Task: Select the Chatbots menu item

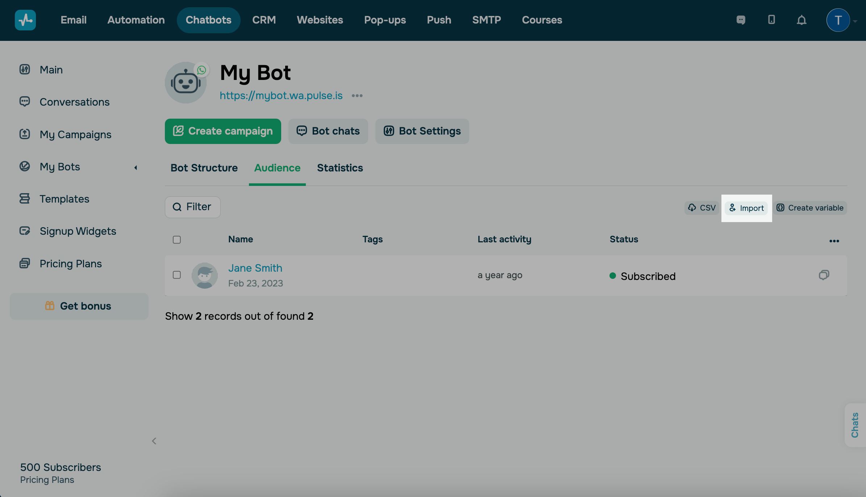Action: point(208,20)
